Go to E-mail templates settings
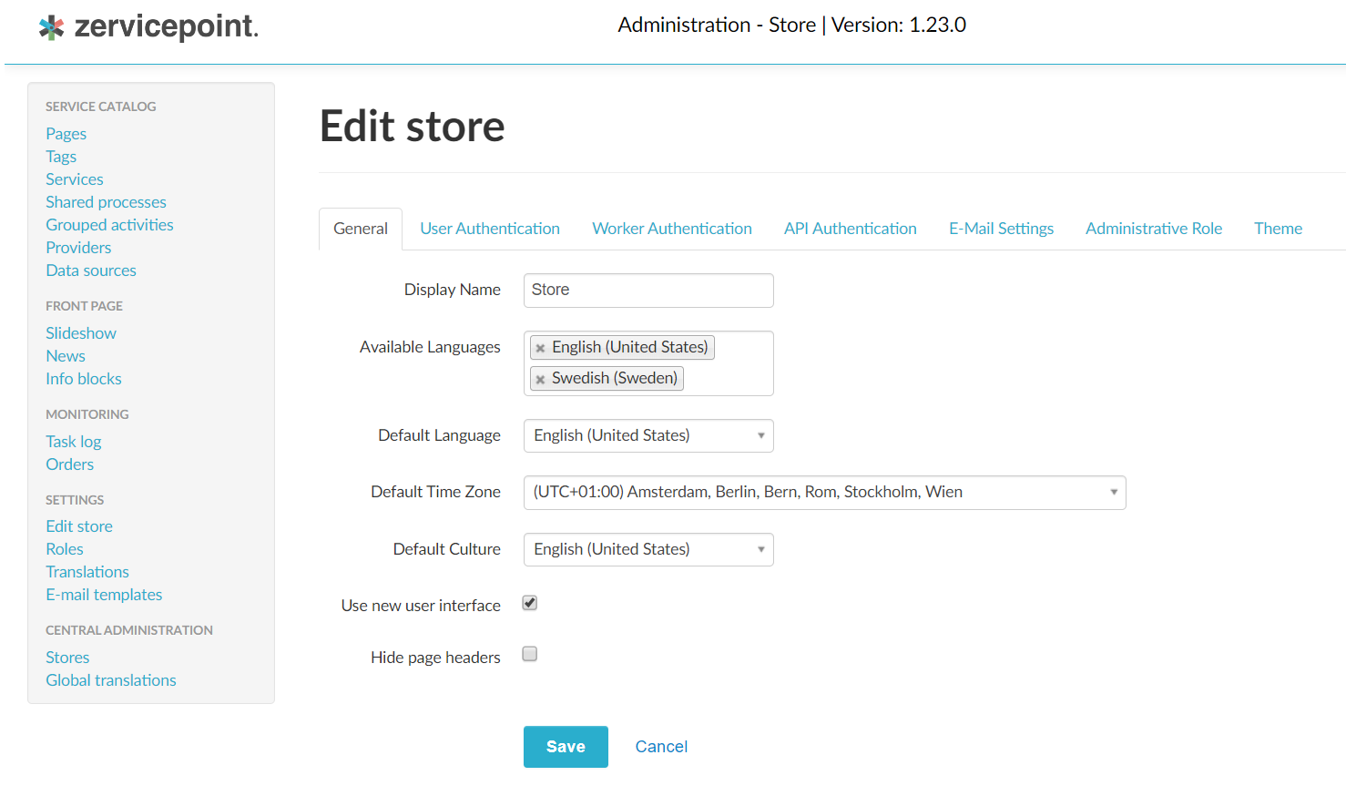 (104, 595)
